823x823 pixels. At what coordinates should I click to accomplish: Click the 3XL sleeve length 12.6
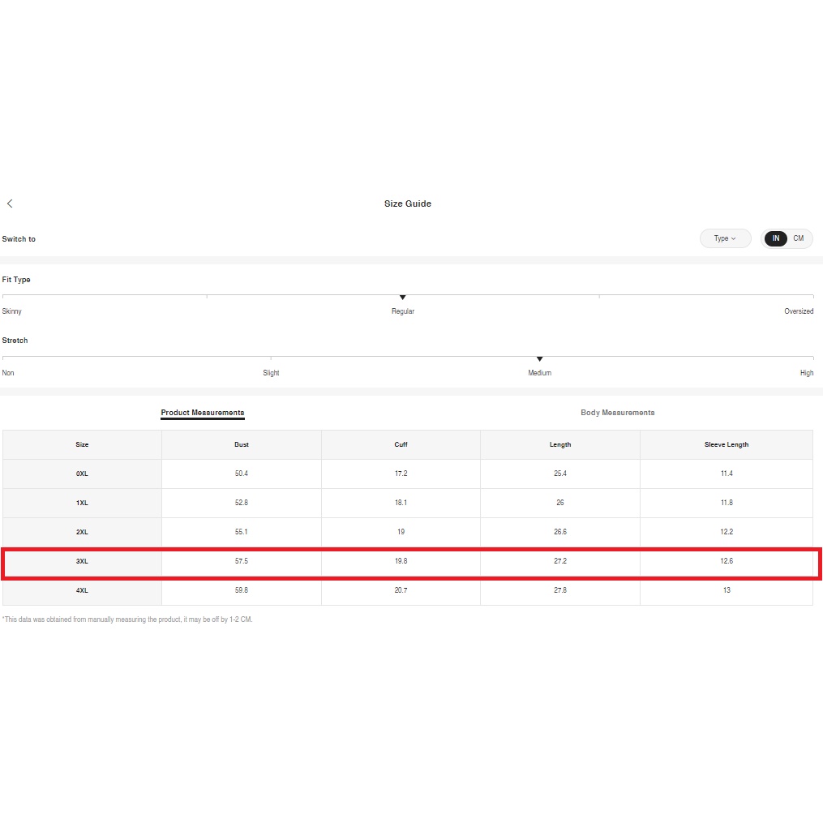coord(727,561)
